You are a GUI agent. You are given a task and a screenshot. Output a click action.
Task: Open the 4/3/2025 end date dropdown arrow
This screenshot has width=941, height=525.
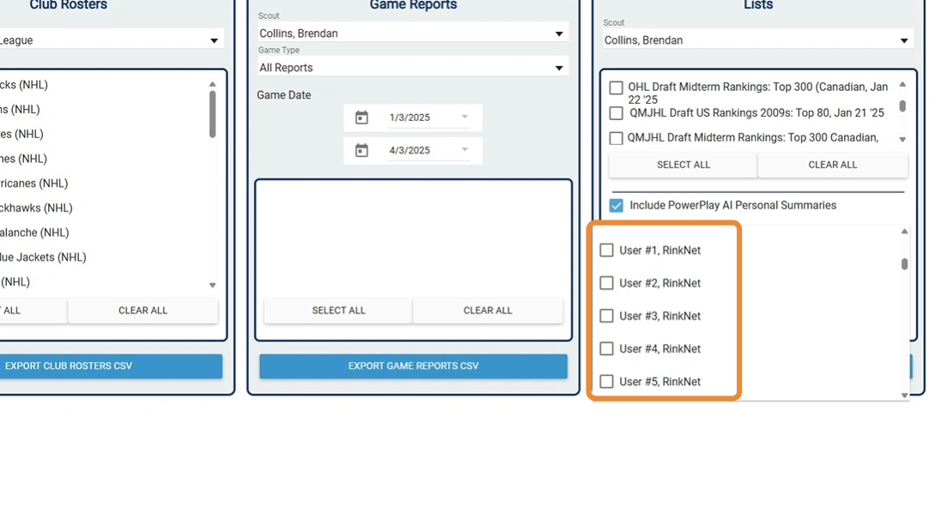pyautogui.click(x=464, y=149)
